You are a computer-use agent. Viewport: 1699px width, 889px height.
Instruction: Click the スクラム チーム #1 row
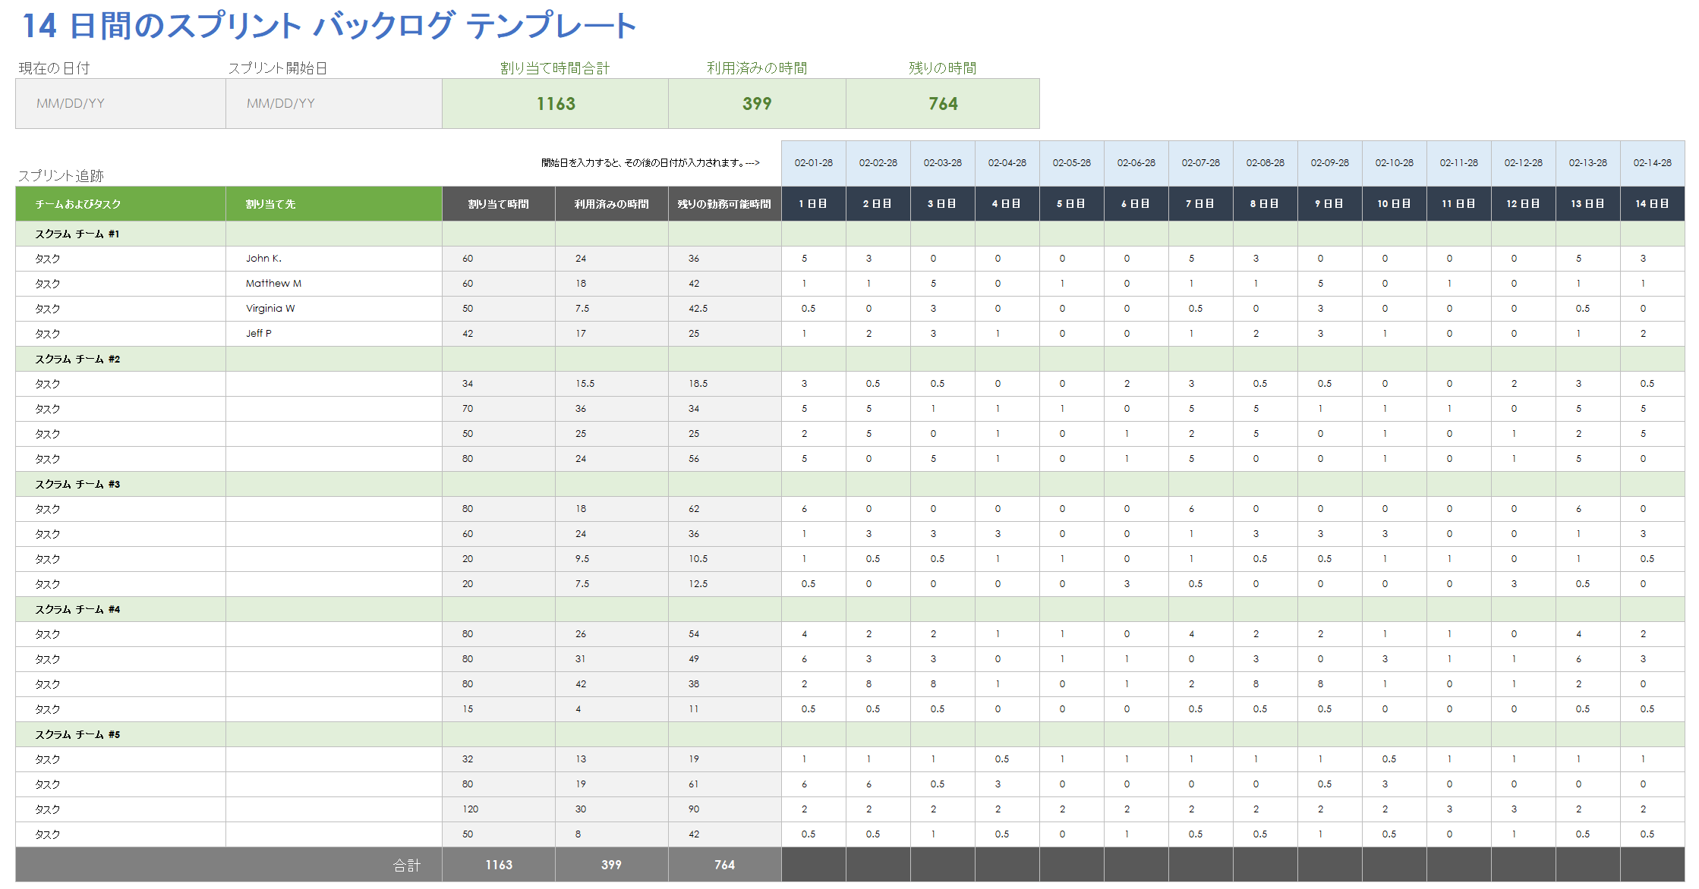(x=850, y=234)
